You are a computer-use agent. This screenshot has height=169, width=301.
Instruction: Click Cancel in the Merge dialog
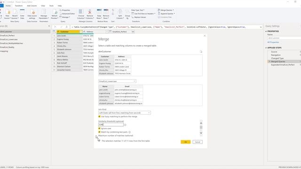tap(198, 142)
